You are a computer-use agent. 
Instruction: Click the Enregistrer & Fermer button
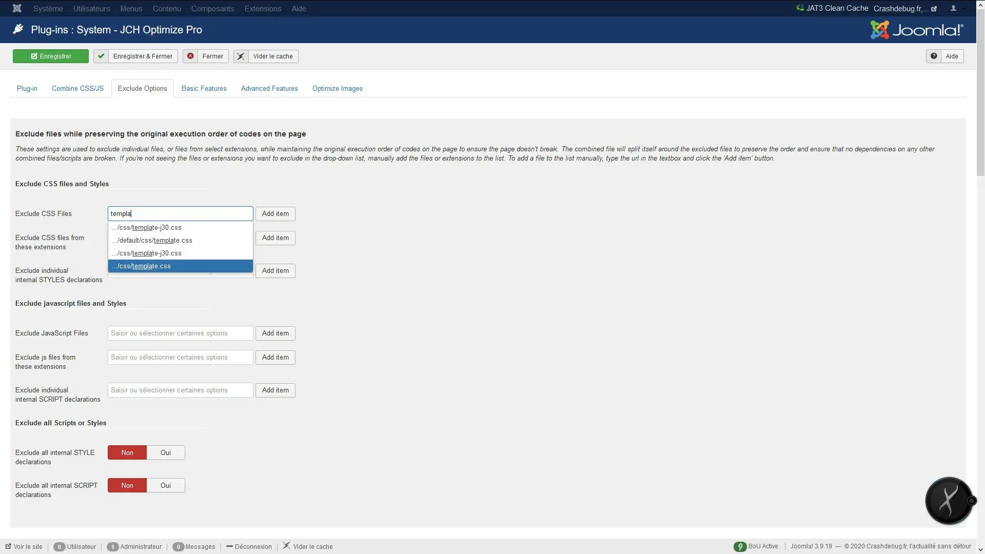pyautogui.click(x=135, y=56)
